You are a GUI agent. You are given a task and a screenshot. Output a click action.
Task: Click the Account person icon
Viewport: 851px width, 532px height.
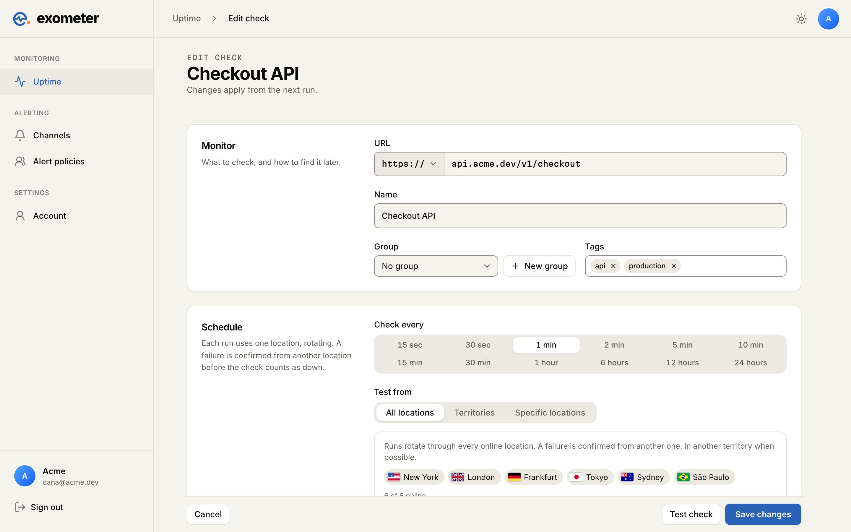[20, 216]
